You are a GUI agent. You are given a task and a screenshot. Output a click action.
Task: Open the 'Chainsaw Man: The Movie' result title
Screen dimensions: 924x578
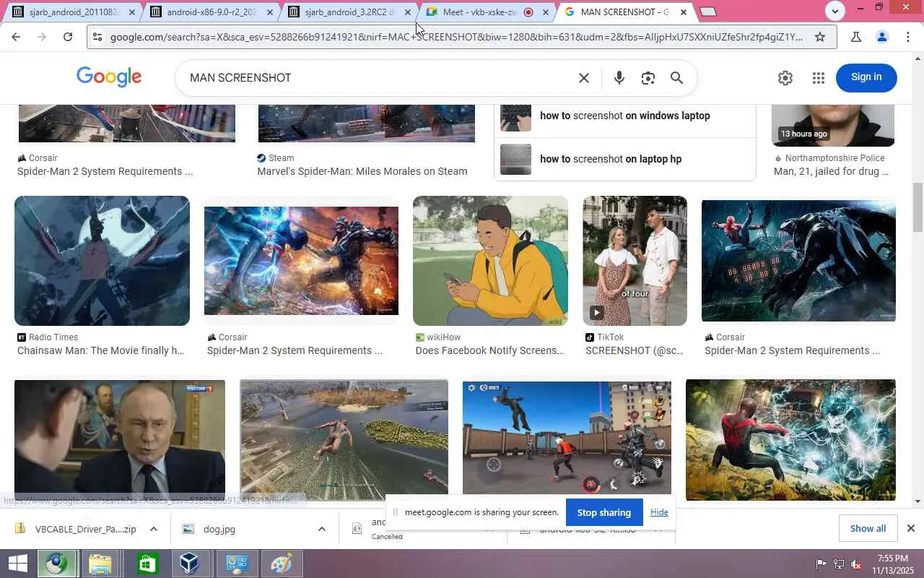(101, 350)
